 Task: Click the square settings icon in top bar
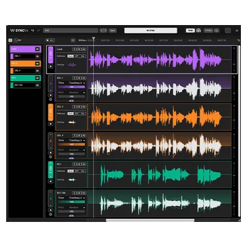pyautogui.click(x=228, y=30)
